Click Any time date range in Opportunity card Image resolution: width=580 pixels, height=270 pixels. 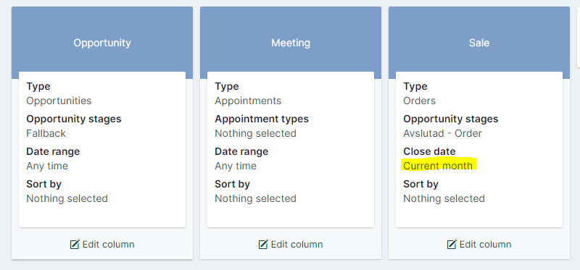[x=47, y=166]
